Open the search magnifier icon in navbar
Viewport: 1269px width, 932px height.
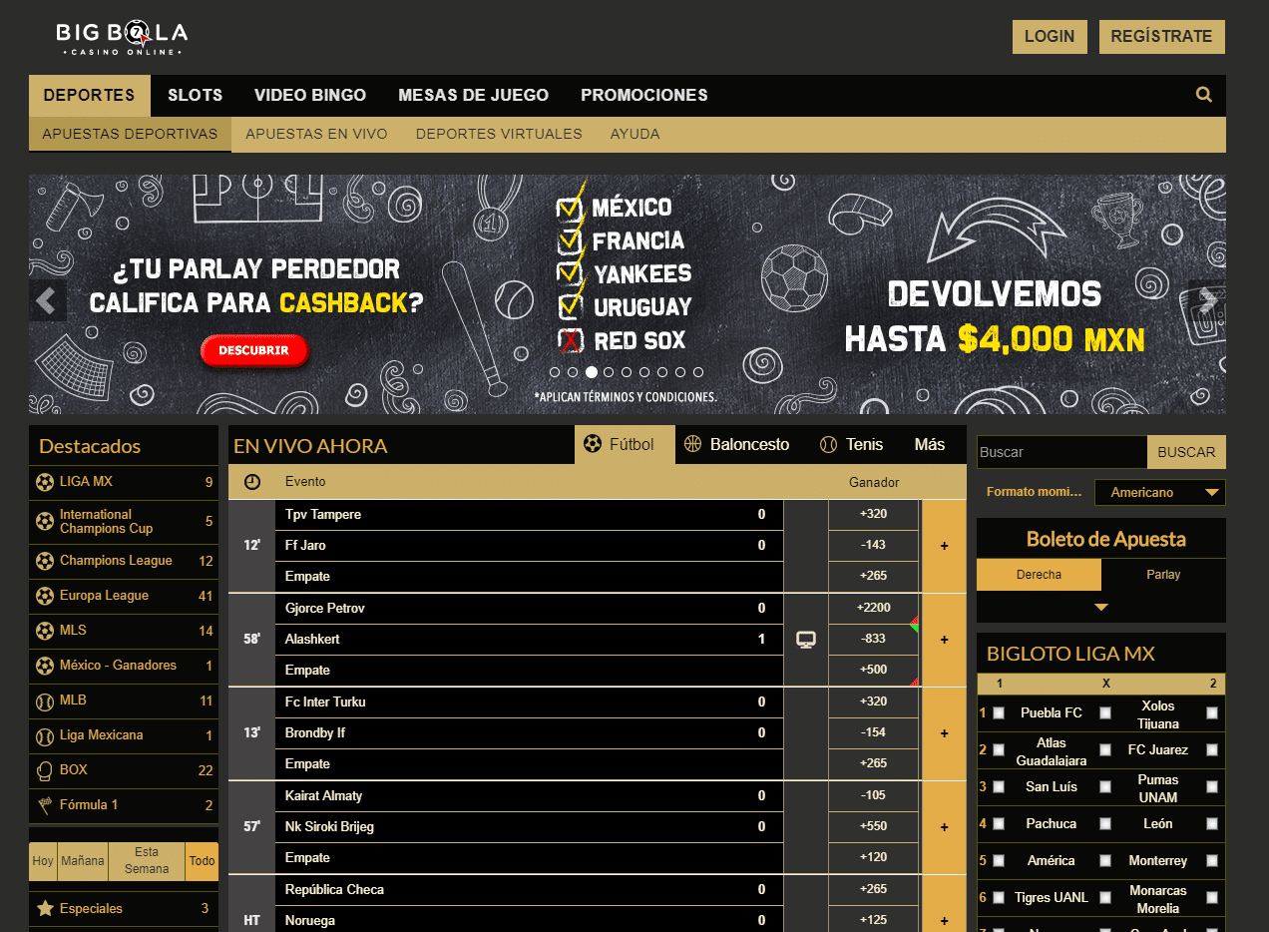[1203, 95]
